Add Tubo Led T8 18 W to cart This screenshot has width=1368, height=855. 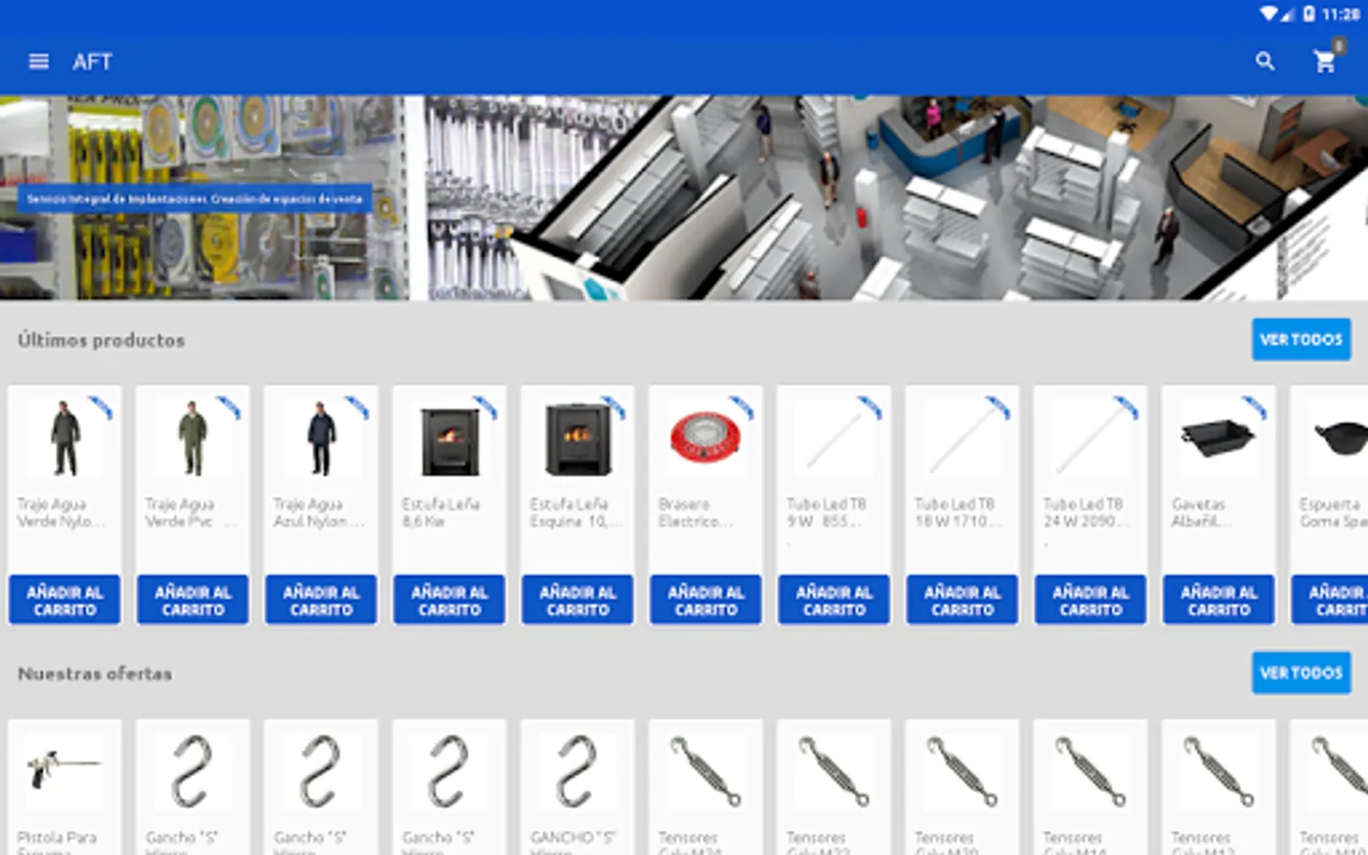962,600
